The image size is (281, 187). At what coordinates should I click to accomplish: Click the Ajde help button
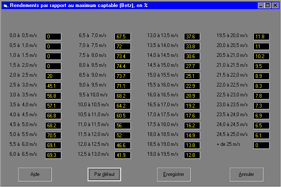[35, 174]
